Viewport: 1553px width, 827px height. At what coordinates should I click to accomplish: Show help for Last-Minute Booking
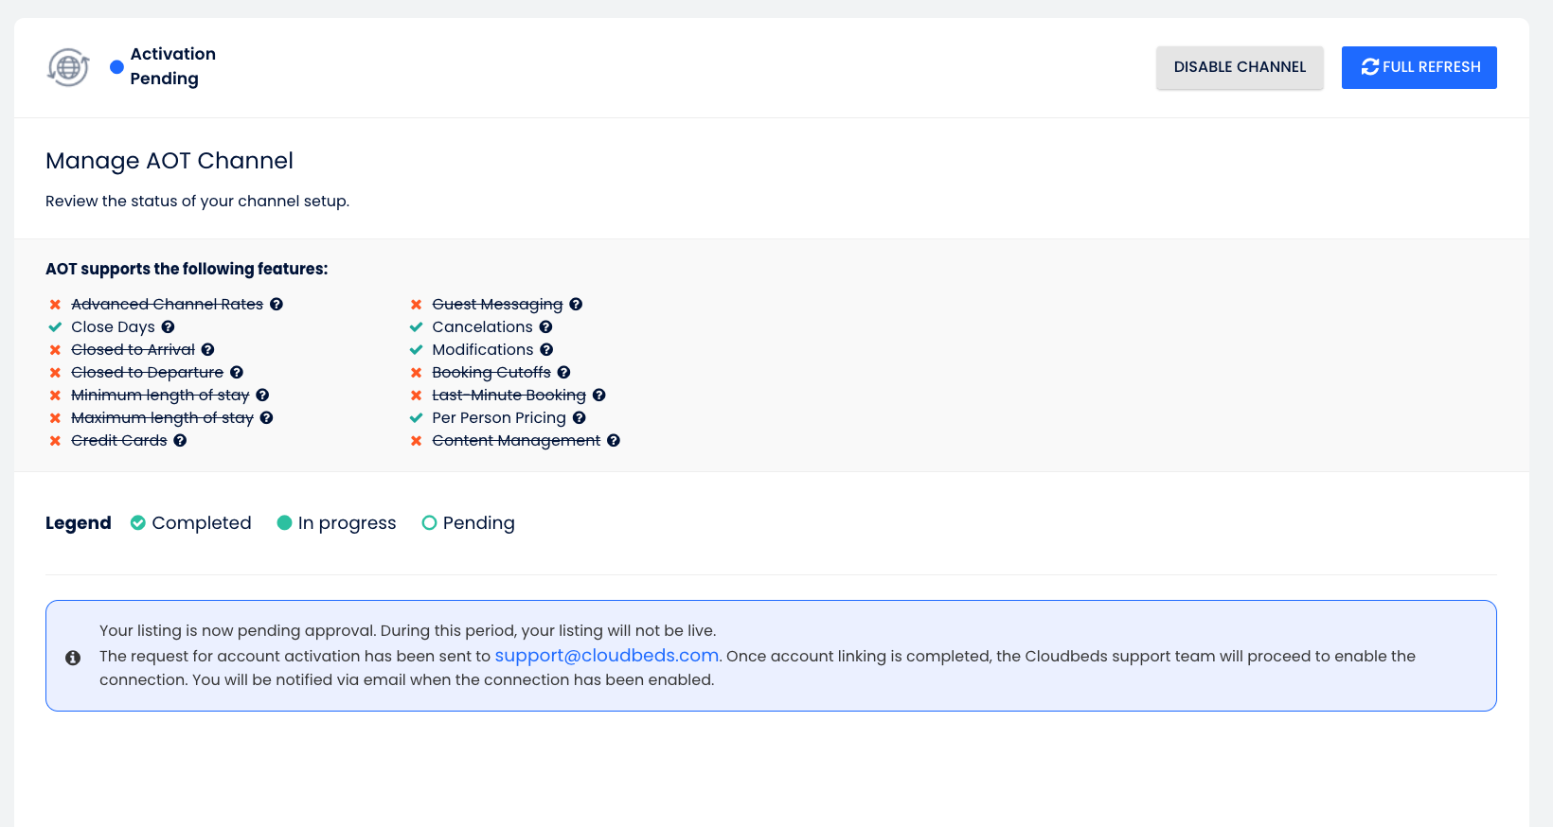(x=598, y=395)
